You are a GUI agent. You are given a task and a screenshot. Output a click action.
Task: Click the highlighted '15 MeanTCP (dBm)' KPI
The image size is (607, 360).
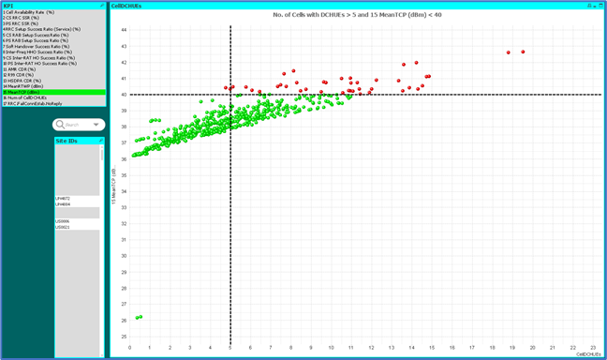(x=53, y=92)
